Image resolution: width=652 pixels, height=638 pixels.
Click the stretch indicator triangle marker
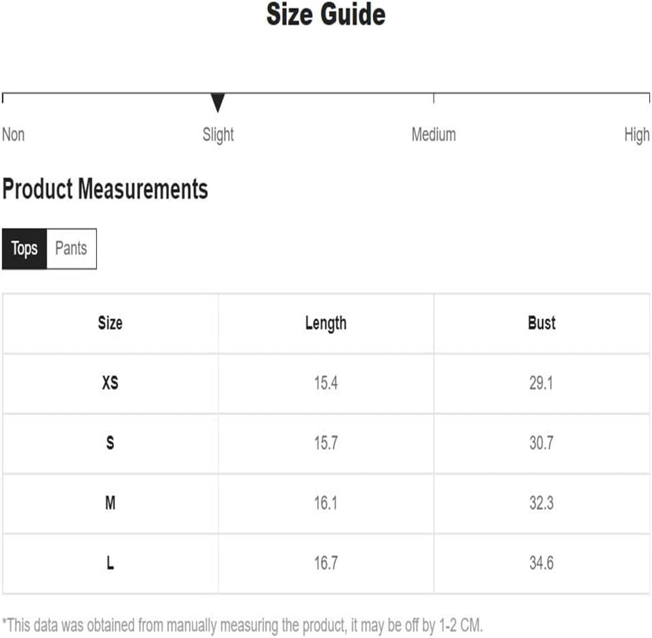coord(218,103)
